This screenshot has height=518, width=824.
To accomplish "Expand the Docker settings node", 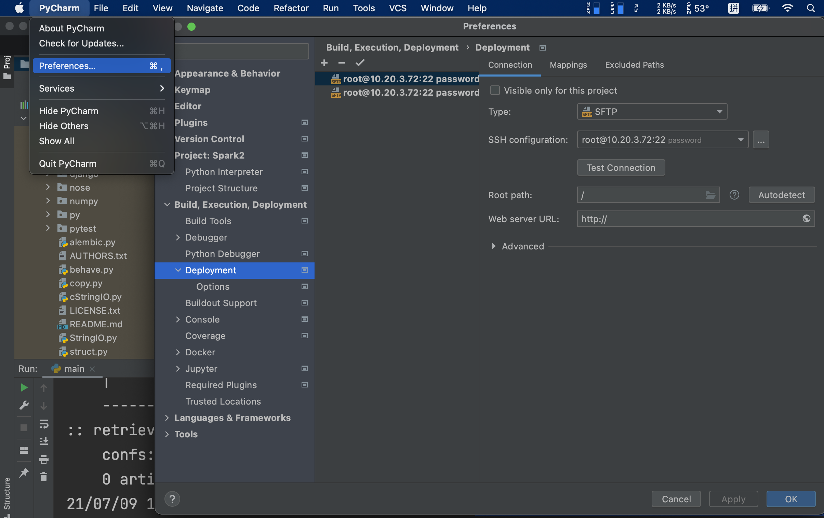I will click(x=177, y=352).
